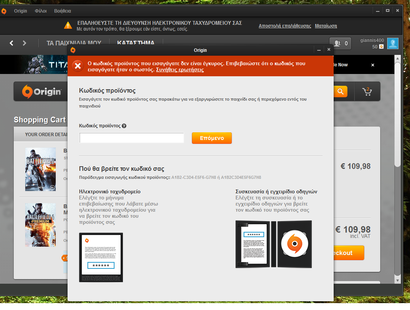
Task: Switch to ΤΑ ΠΑΙΧΝΙΔΙΑ ΜΟΥ tab
Action: 74,43
